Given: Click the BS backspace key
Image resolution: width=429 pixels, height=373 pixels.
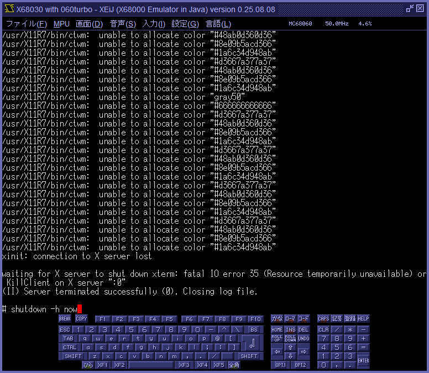Looking at the screenshot, I should point(254,330).
